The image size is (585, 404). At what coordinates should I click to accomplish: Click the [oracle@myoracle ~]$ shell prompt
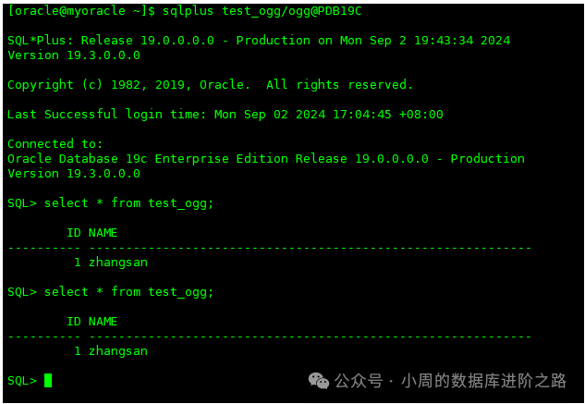tap(79, 11)
